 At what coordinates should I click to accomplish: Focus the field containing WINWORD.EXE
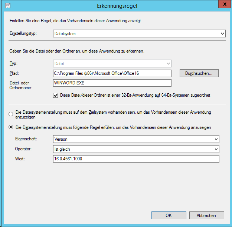112,83
